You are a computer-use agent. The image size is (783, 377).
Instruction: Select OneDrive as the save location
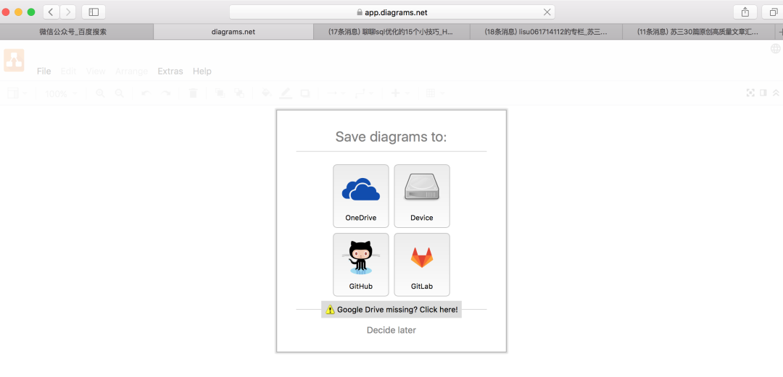pyautogui.click(x=360, y=196)
